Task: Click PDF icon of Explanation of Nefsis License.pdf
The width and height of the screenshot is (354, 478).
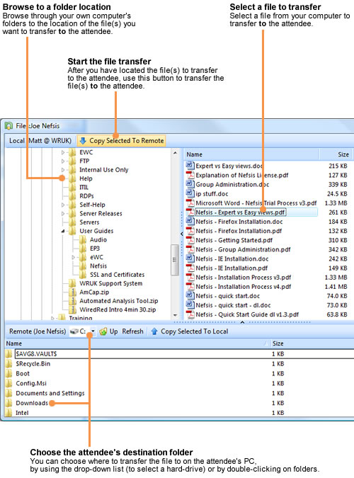Action: coord(190,176)
